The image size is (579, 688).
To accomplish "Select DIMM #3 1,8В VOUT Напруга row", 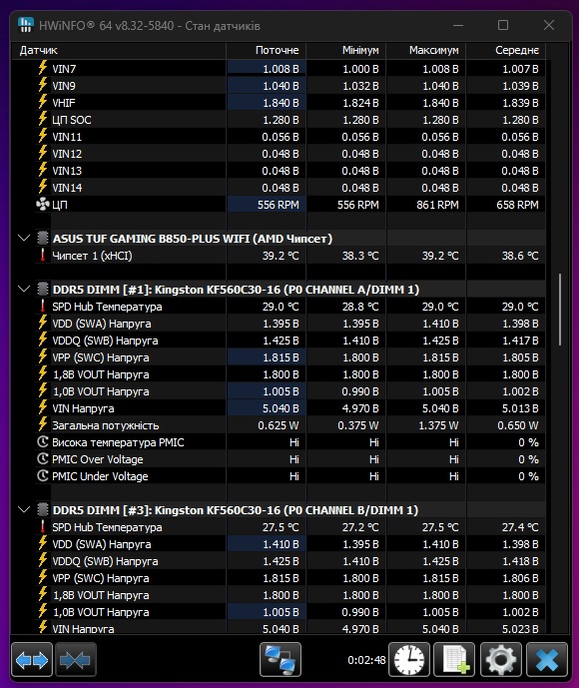I will (x=289, y=595).
